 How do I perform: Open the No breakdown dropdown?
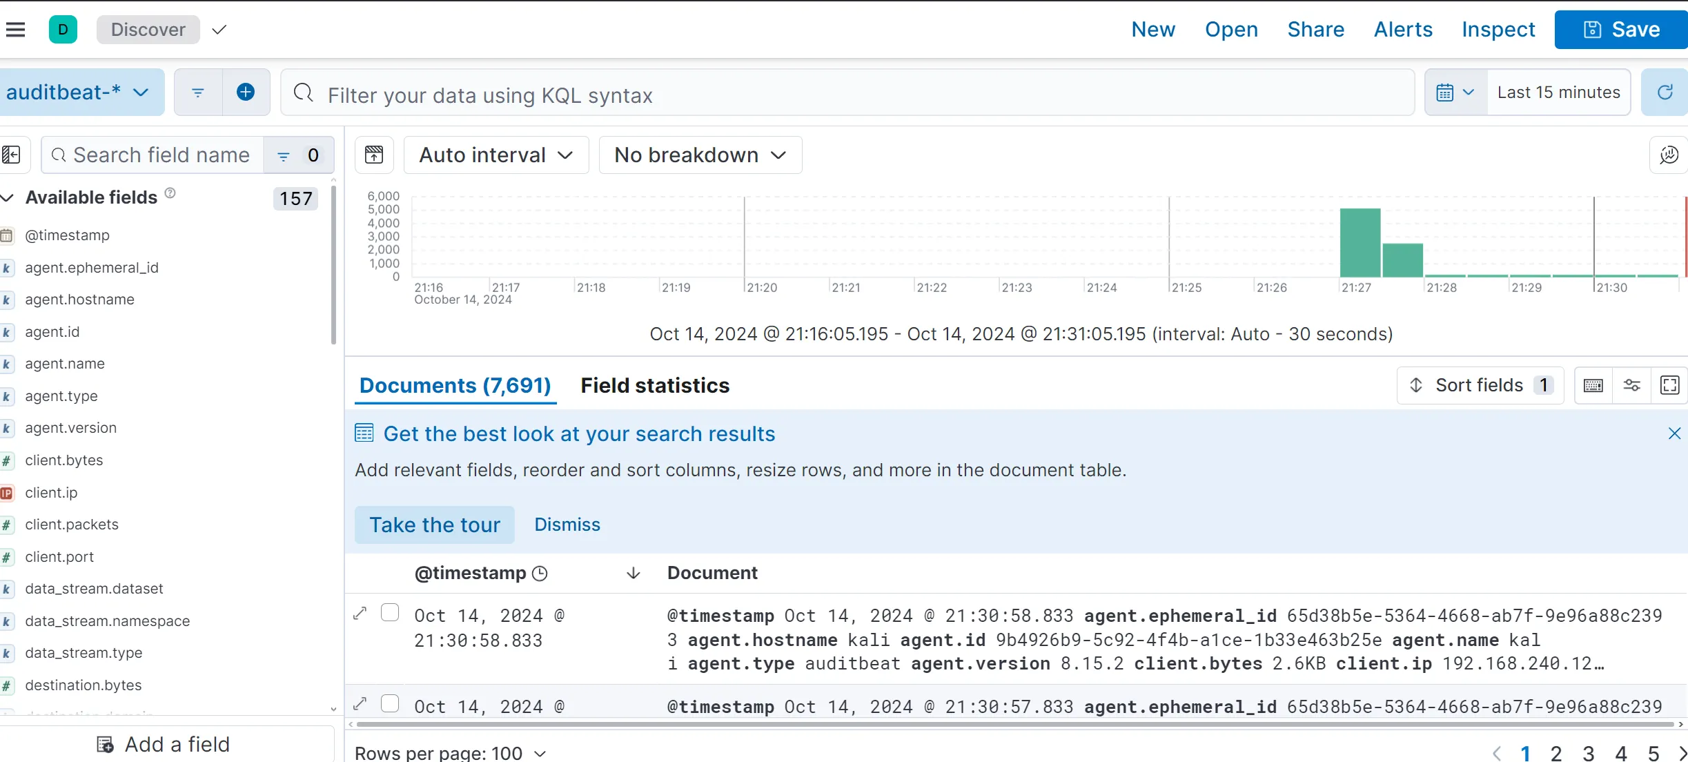tap(700, 155)
